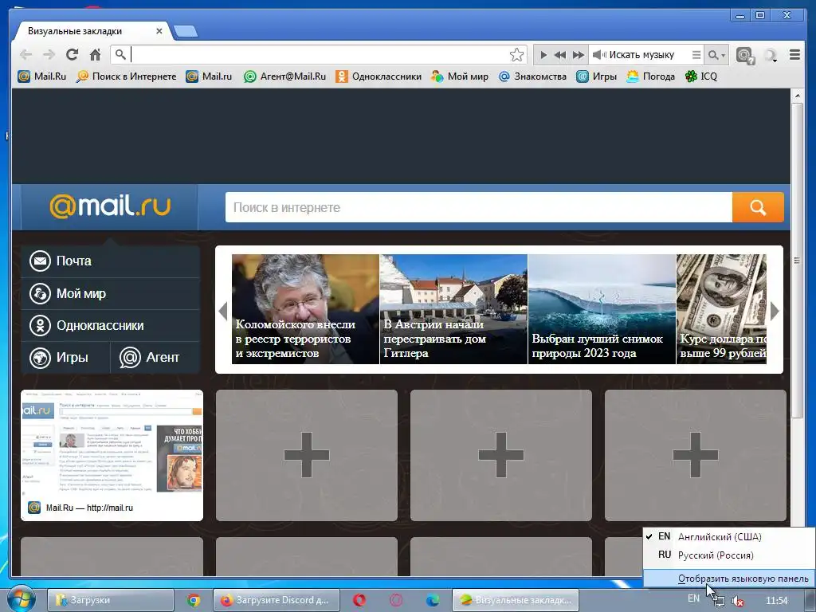816x612 pixels.
Task: Launch Edge from the taskbar
Action: (433, 600)
